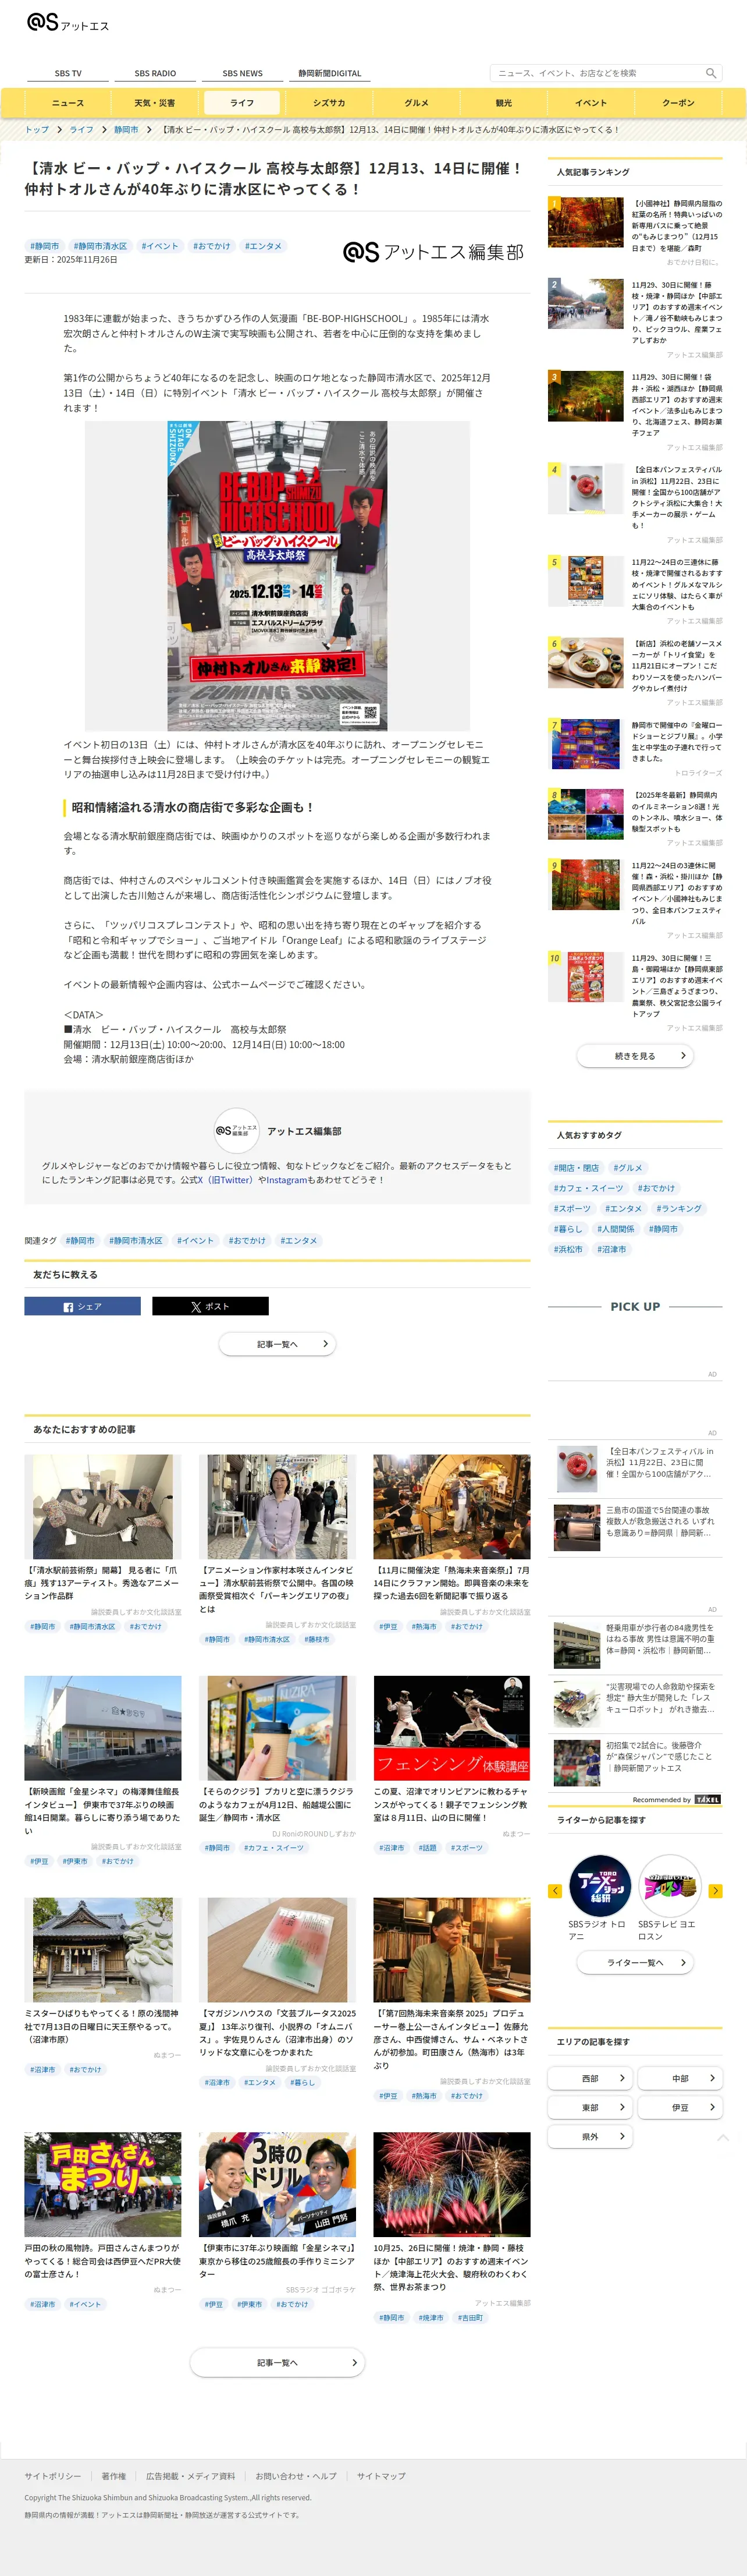Share article with Facebook シェア button
Screen dimensions: 747x2576
(x=83, y=1306)
